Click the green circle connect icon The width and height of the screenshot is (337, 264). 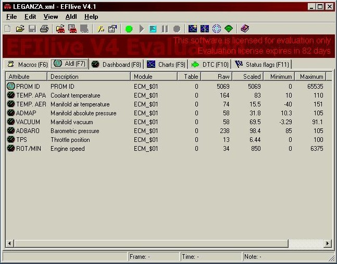tap(129, 29)
